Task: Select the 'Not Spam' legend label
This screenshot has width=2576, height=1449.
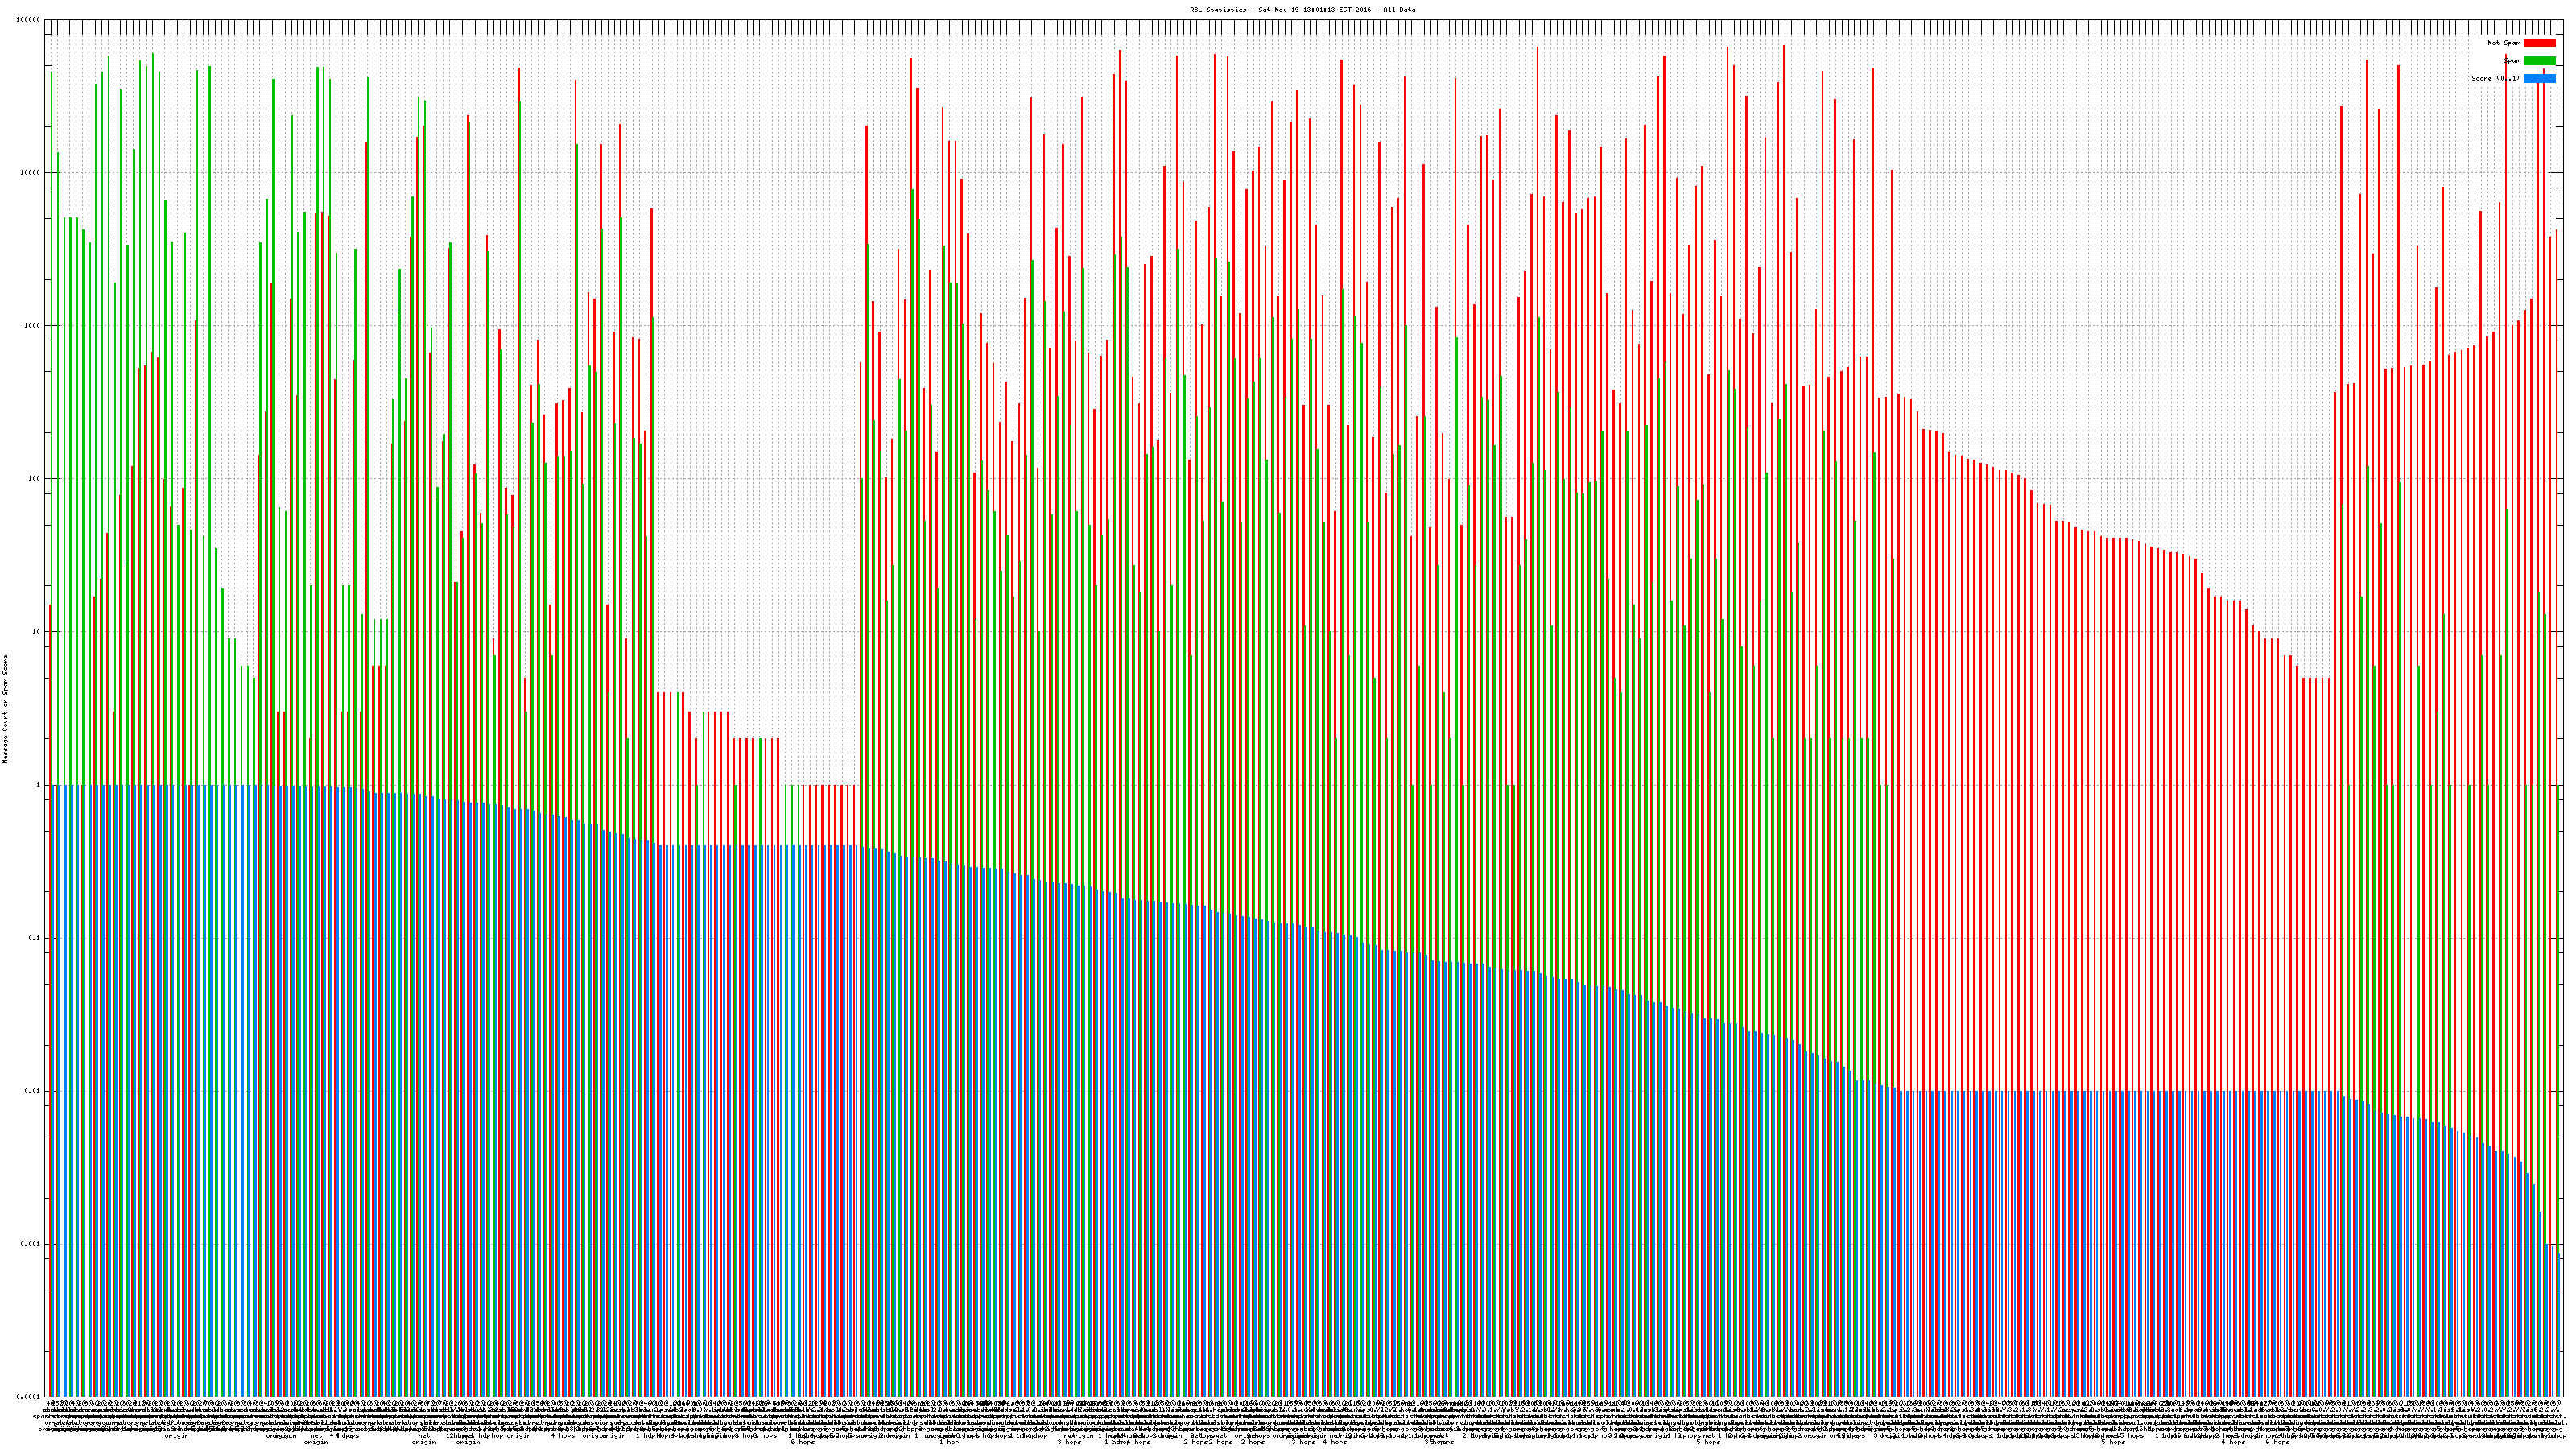Action: [x=2504, y=43]
